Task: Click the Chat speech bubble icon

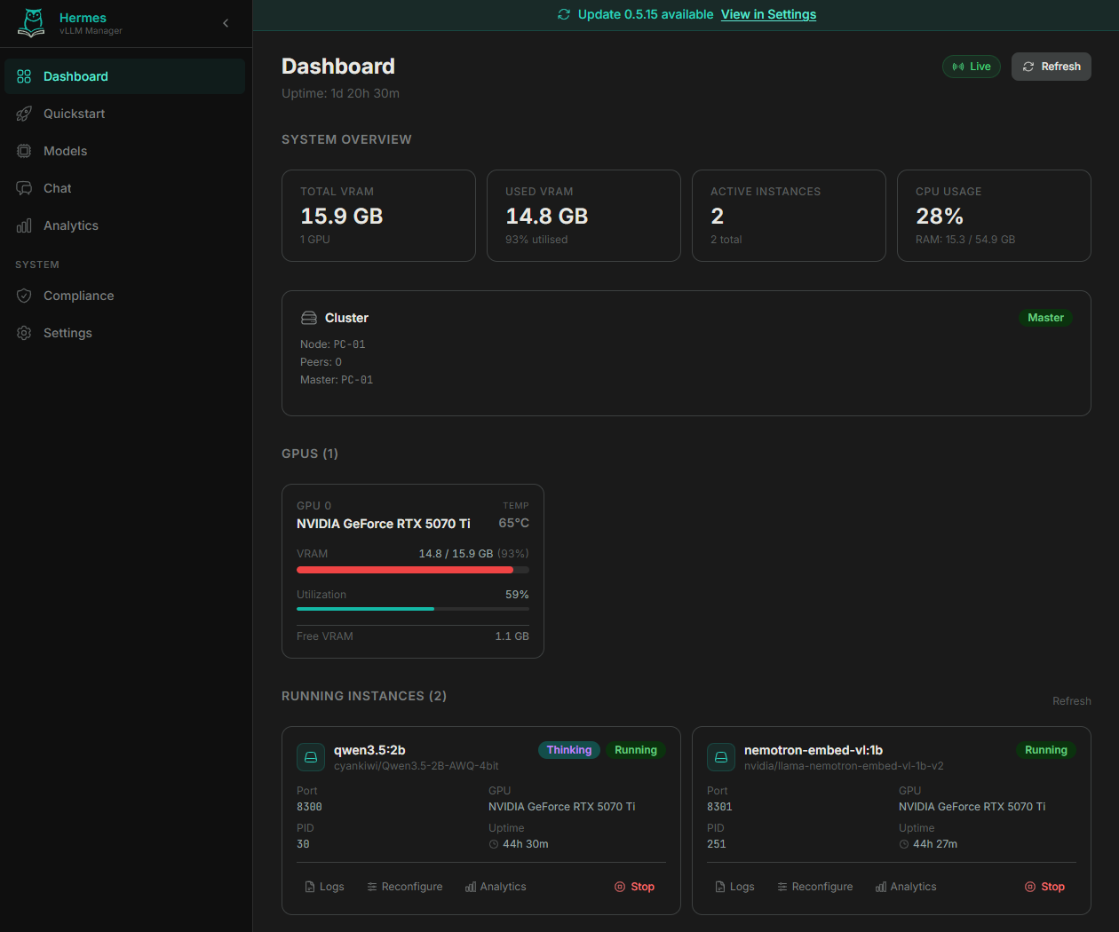Action: coord(23,188)
